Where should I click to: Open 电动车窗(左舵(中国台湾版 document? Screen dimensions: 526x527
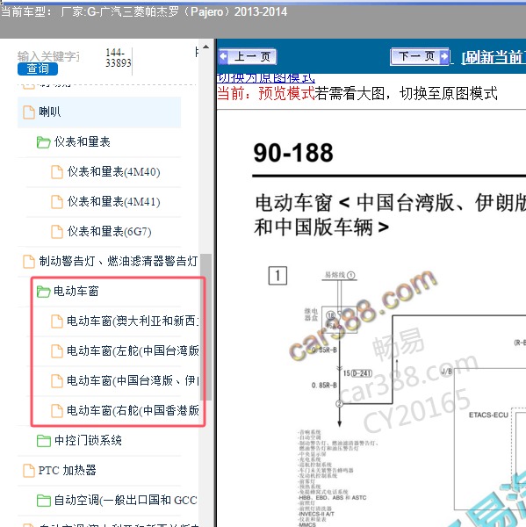coord(133,350)
